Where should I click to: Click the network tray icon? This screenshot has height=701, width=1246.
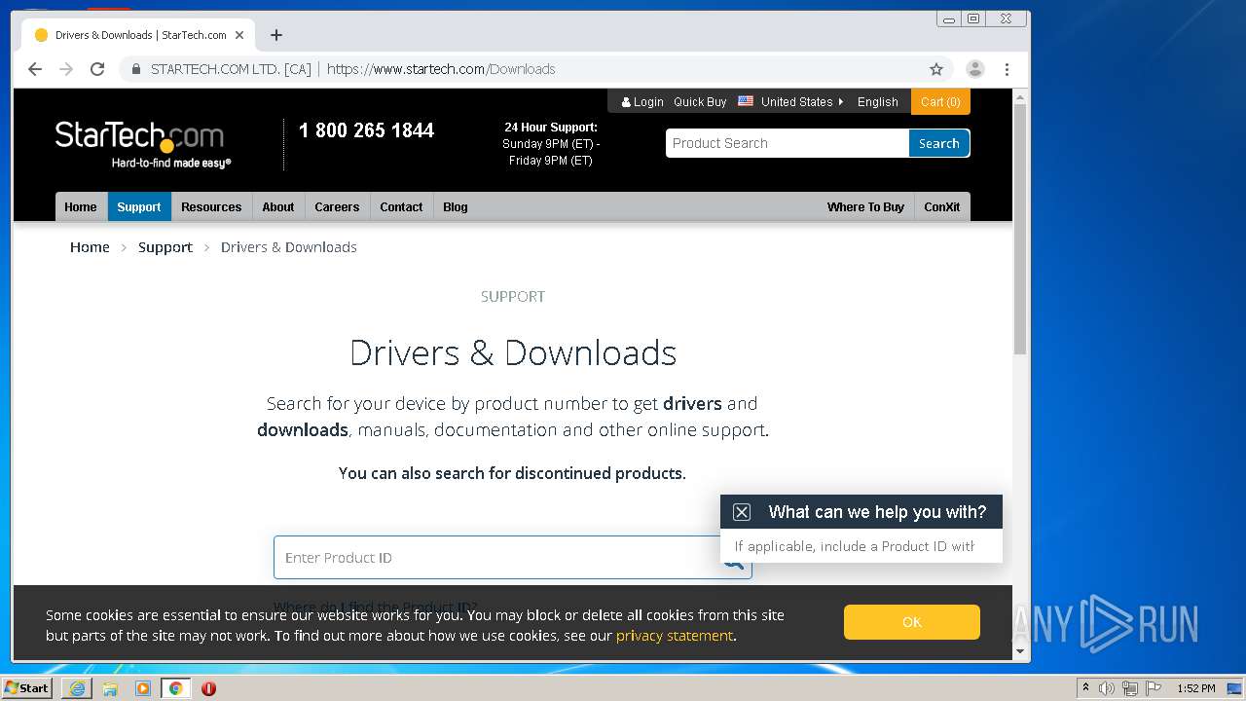coord(1130,688)
